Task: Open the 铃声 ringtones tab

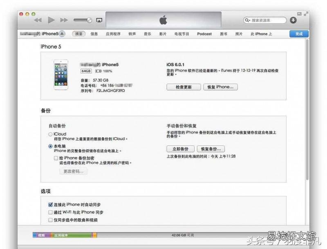Action: (132, 34)
